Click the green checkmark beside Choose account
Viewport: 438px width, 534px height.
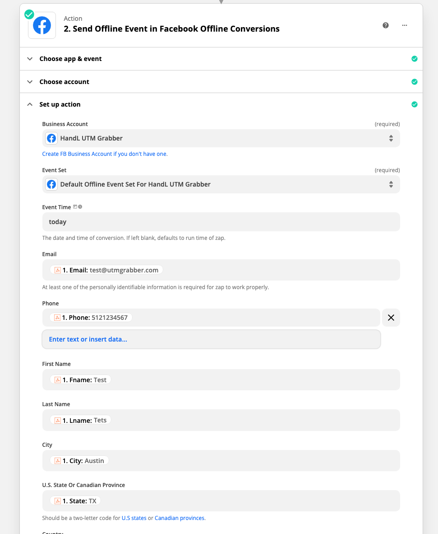tap(415, 82)
